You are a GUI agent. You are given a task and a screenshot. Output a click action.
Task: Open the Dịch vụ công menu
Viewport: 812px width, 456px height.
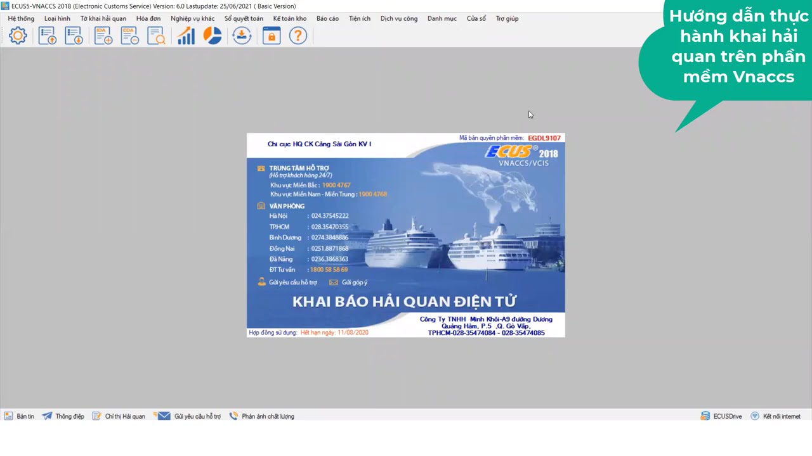pos(399,18)
